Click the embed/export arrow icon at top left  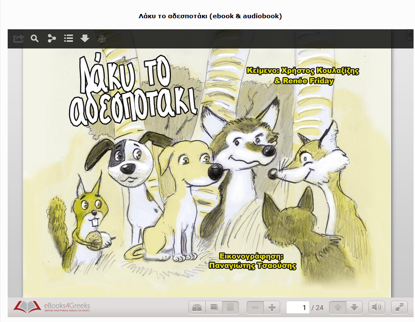pyautogui.click(x=18, y=38)
